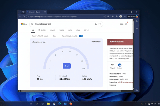Select the ALL results tab
160x106 pixels.
[33, 30]
